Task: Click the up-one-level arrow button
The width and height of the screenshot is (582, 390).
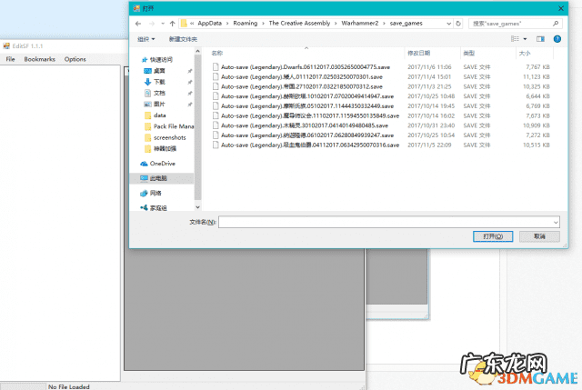Action: (173, 23)
